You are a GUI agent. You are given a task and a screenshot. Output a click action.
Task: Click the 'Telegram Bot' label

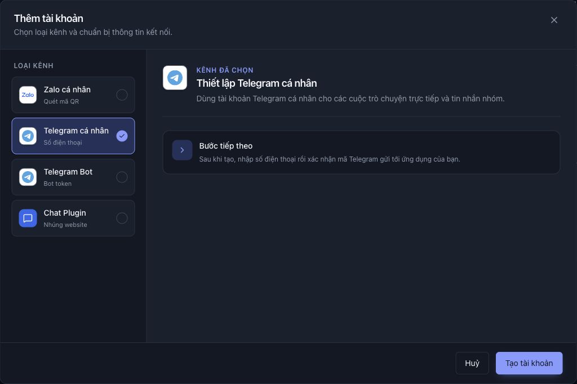point(68,172)
